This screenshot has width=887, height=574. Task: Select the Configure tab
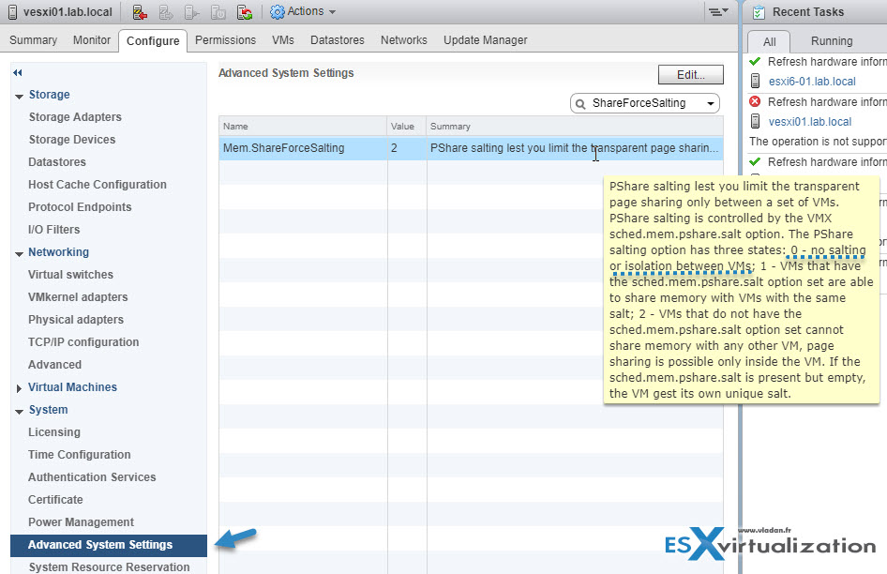tap(153, 40)
